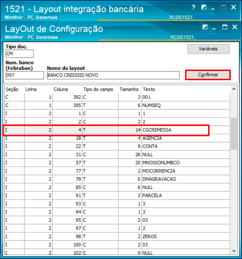This screenshot has height=259, width=242.
Task: Minimize the 1521 Layout integração bancária window
Action: point(213,9)
